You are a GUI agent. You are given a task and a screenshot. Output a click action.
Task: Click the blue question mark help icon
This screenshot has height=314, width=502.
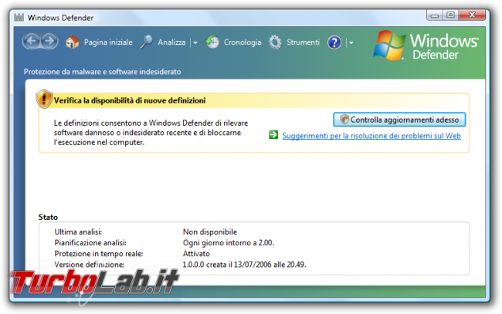[334, 42]
